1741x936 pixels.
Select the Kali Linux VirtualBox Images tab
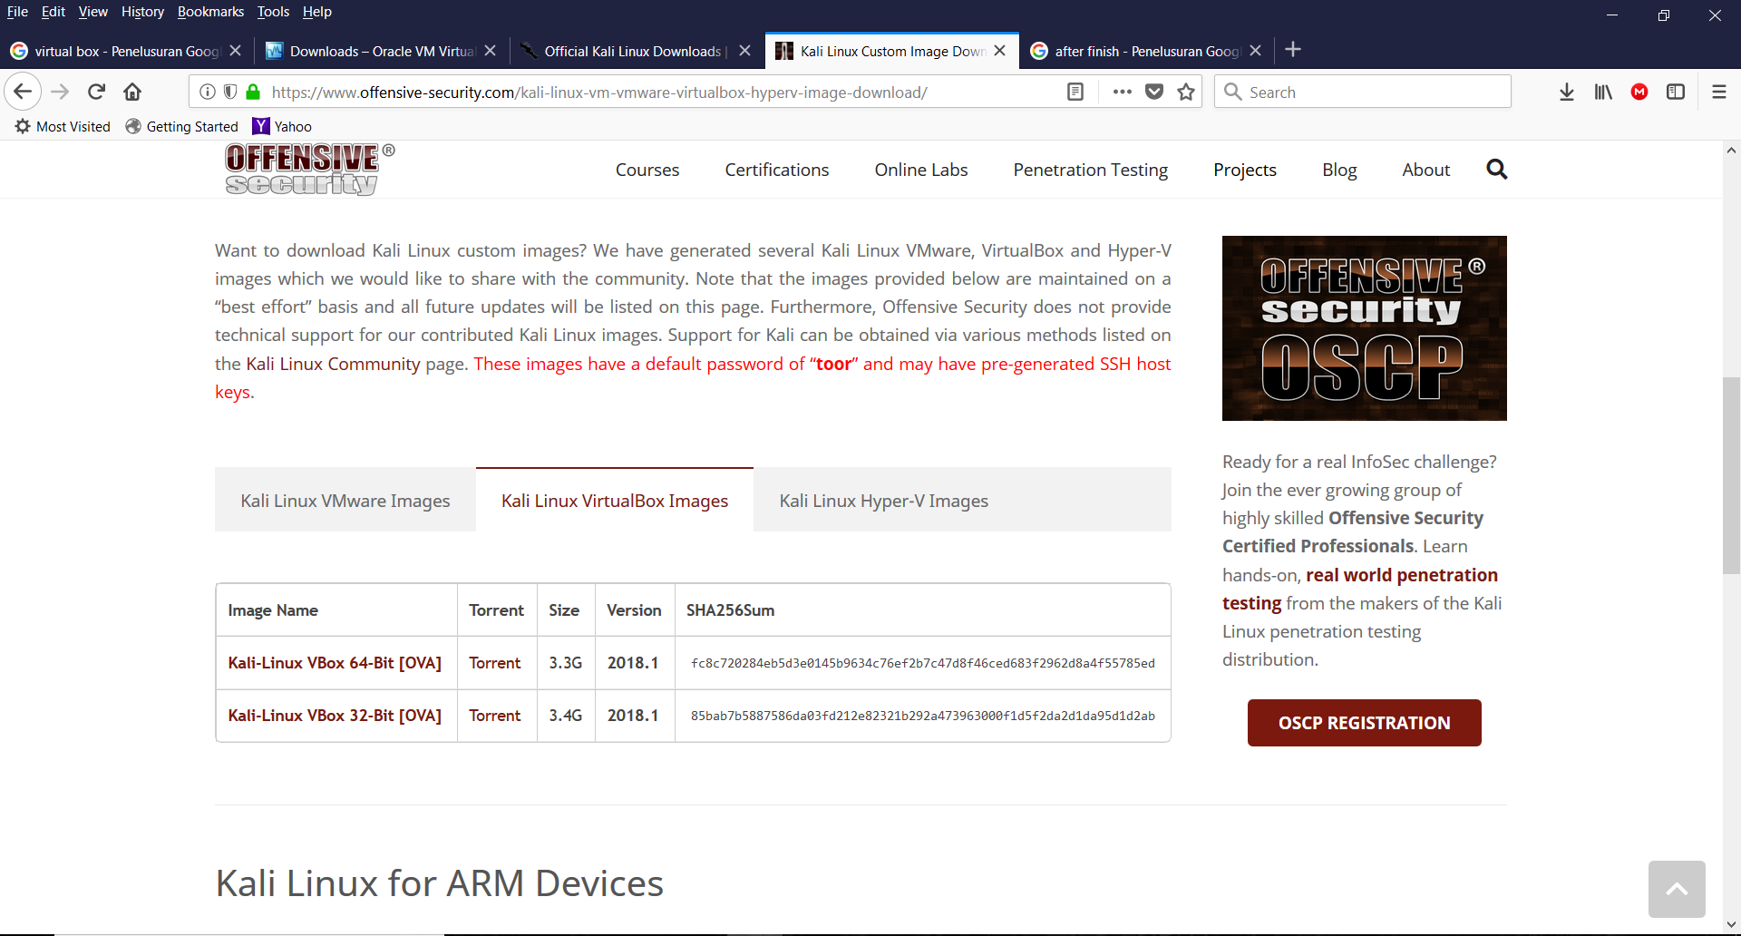coord(615,501)
